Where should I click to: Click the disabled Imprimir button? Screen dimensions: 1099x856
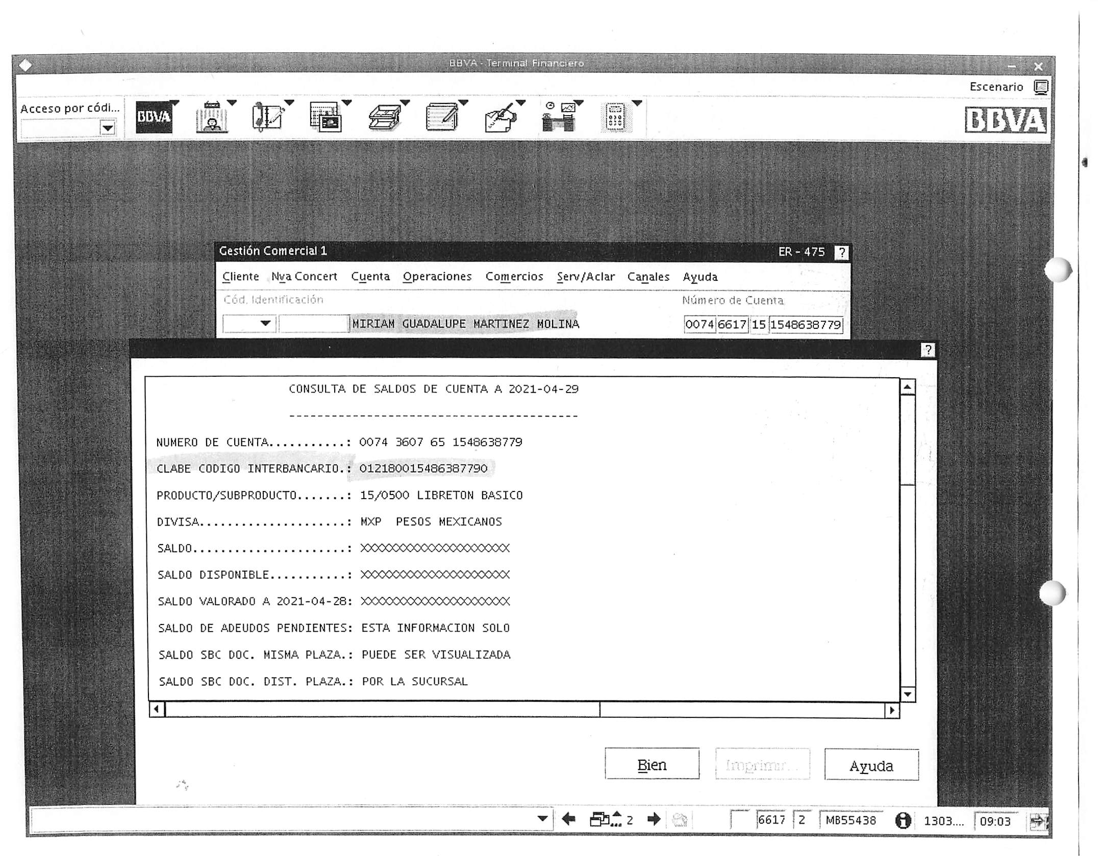coord(763,764)
